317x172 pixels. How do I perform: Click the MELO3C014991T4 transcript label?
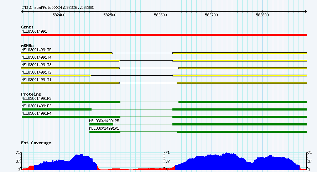[36, 57]
